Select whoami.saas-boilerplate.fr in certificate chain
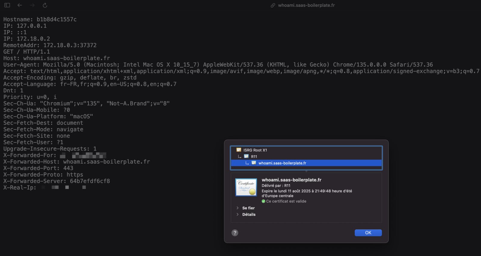The image size is (481, 256). point(306,163)
